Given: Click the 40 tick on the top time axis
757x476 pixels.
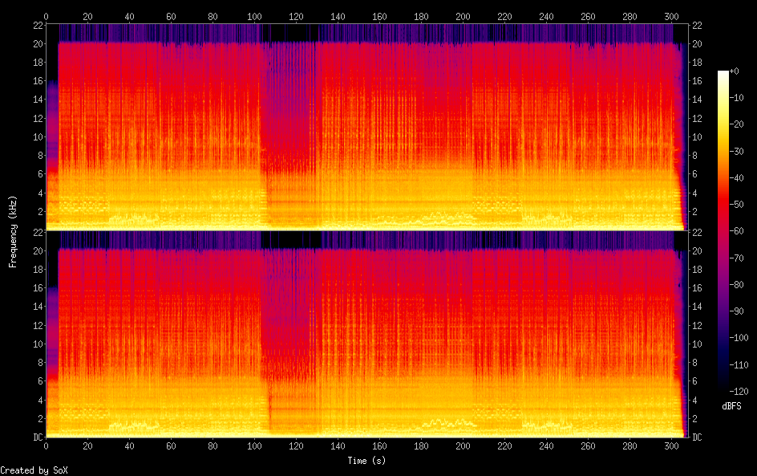Looking at the screenshot, I should tap(129, 16).
